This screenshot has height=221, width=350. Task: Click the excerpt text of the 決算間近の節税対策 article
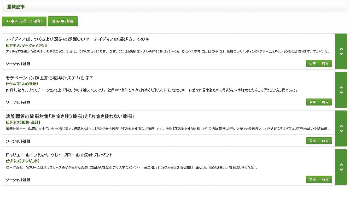pos(168,128)
